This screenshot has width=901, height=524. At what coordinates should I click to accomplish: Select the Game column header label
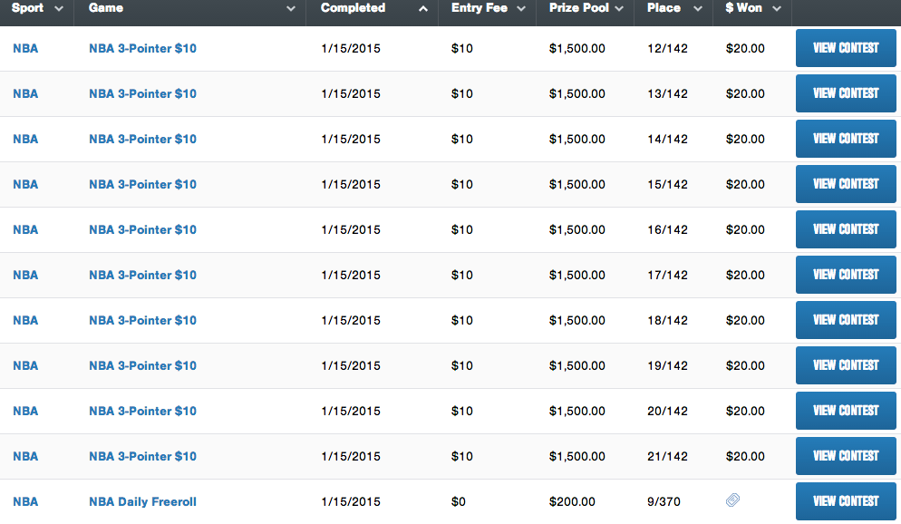pos(106,8)
